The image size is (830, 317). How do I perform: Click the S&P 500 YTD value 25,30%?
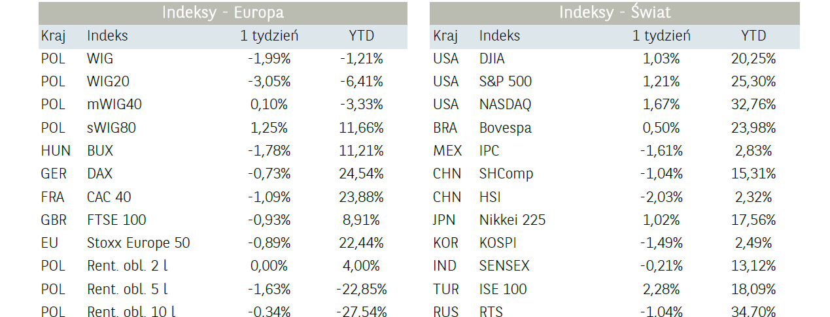753,82
